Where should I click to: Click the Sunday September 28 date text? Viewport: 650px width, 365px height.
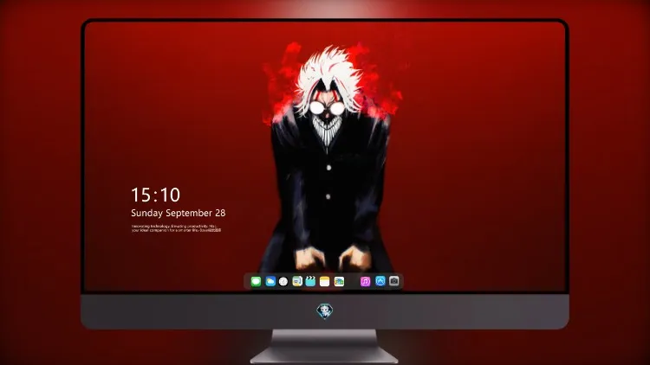[x=179, y=213]
